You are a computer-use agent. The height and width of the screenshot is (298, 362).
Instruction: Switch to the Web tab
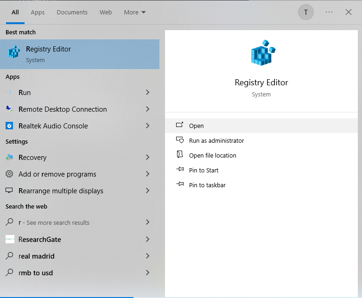[106, 13]
